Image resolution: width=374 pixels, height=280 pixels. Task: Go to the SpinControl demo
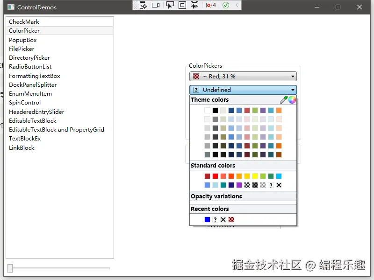point(60,103)
